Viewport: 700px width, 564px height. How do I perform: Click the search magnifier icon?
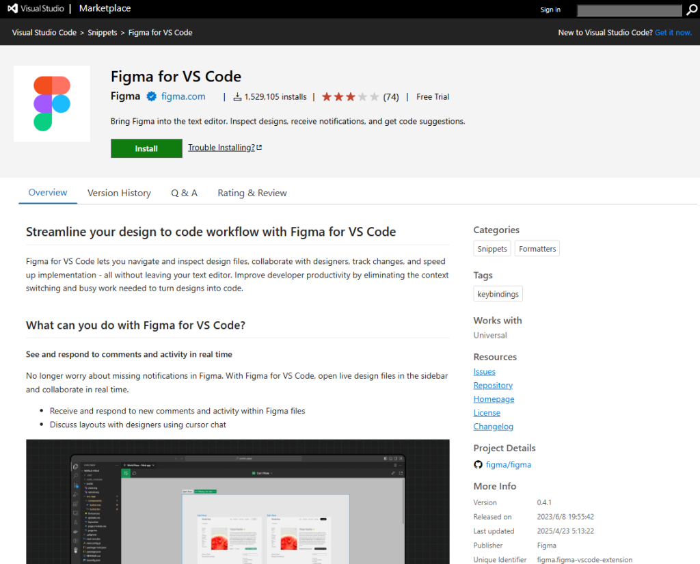point(692,10)
